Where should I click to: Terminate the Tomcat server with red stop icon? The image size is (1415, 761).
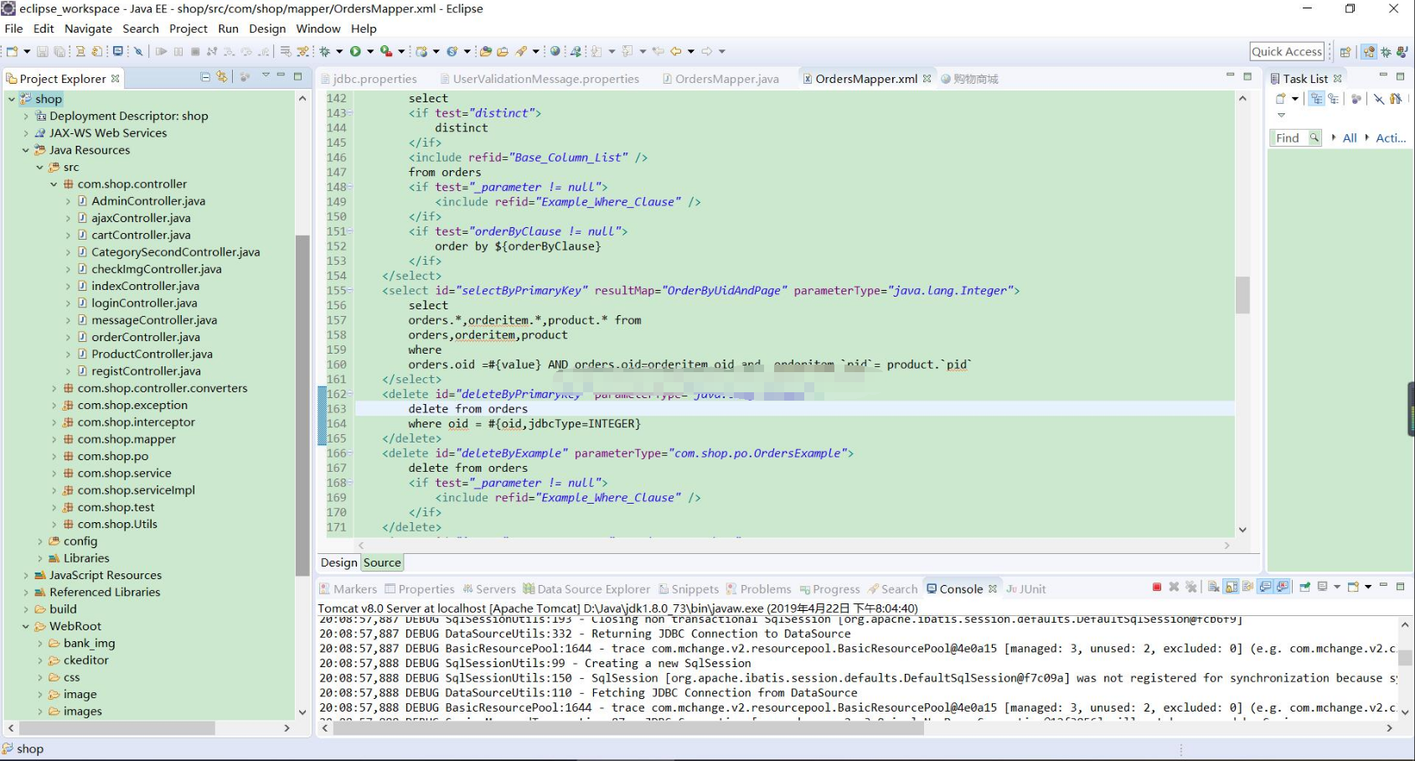point(1157,587)
